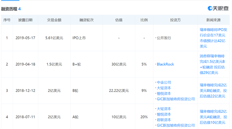The width and height of the screenshot is (232, 129).
Task: Select date cell 2019-05-17
Action: (x=25, y=38)
